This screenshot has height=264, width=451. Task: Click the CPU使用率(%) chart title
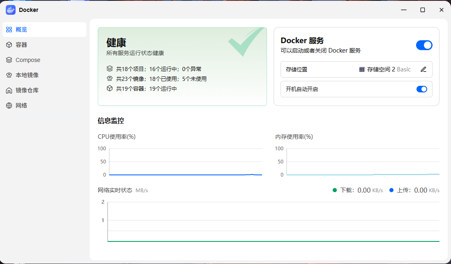pos(117,137)
